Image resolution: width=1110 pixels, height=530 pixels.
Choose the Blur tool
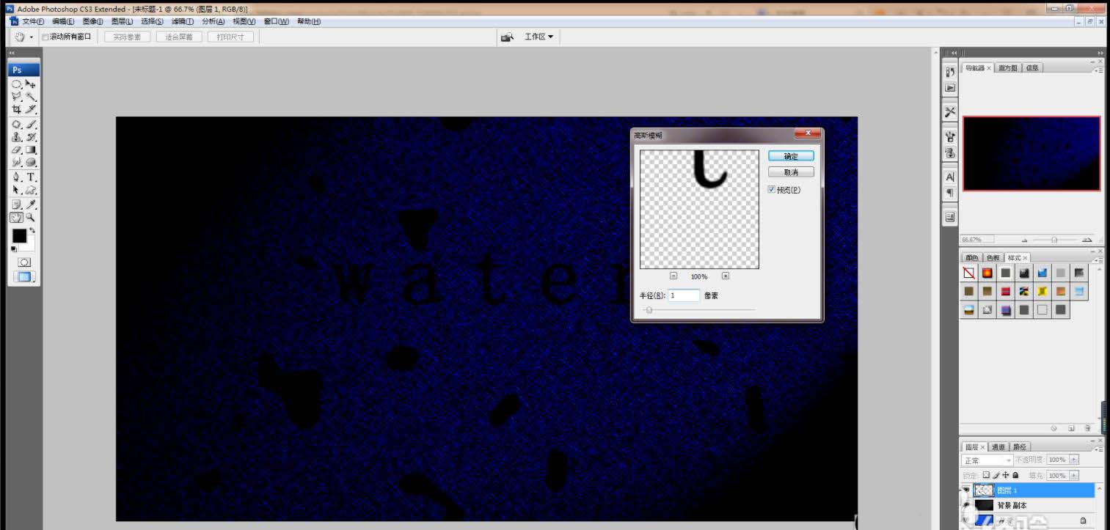click(16, 162)
